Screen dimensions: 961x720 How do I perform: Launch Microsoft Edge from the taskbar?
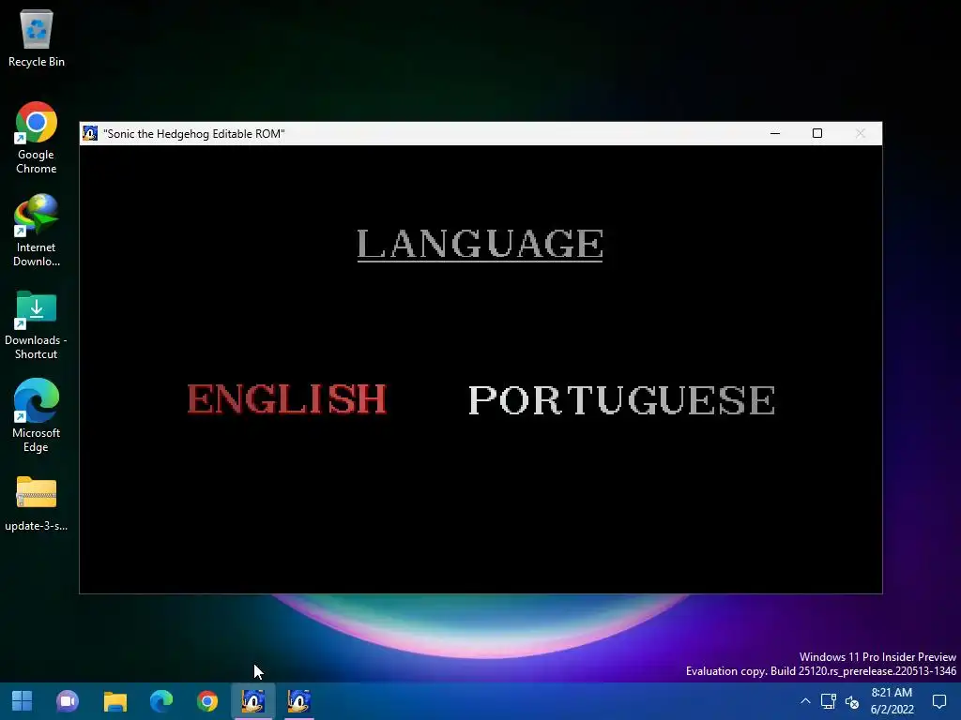point(161,701)
